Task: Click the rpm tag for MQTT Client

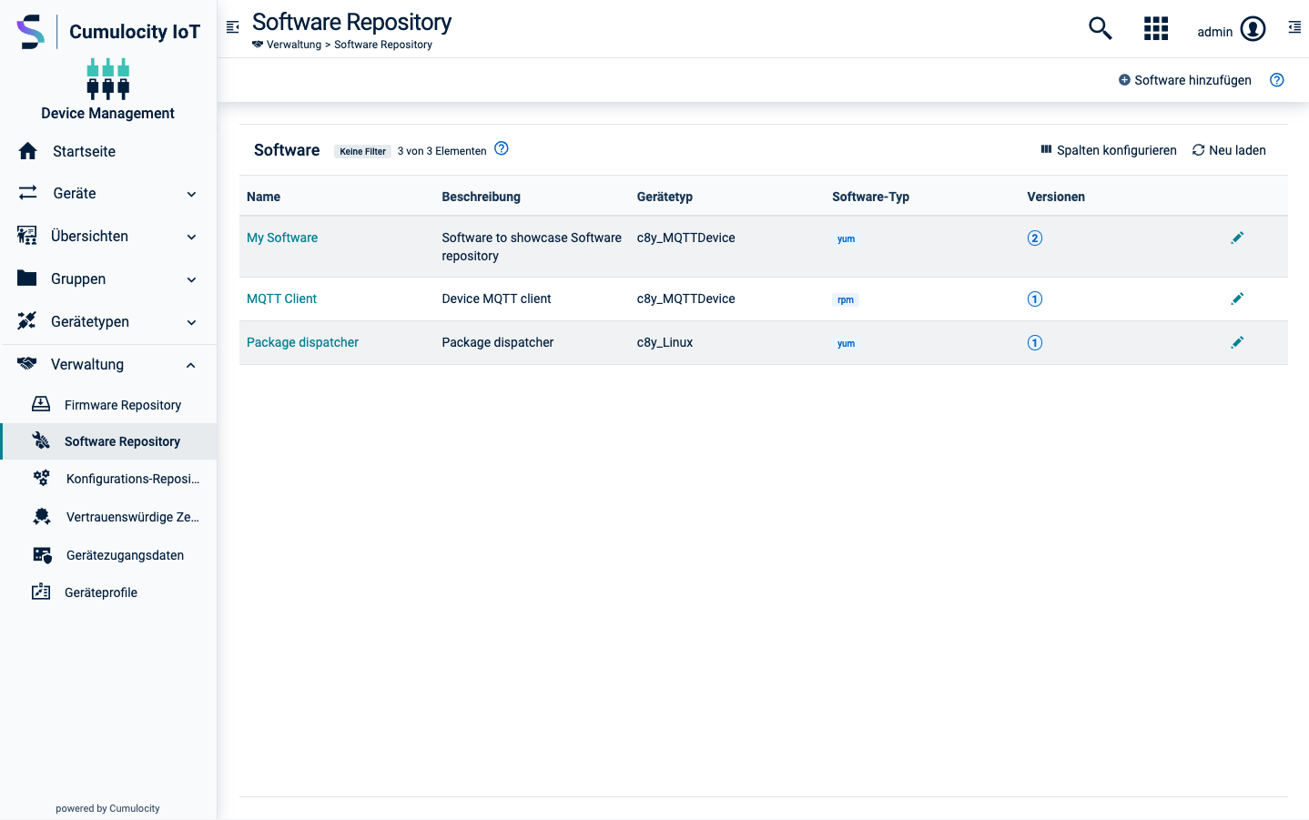Action: [846, 299]
